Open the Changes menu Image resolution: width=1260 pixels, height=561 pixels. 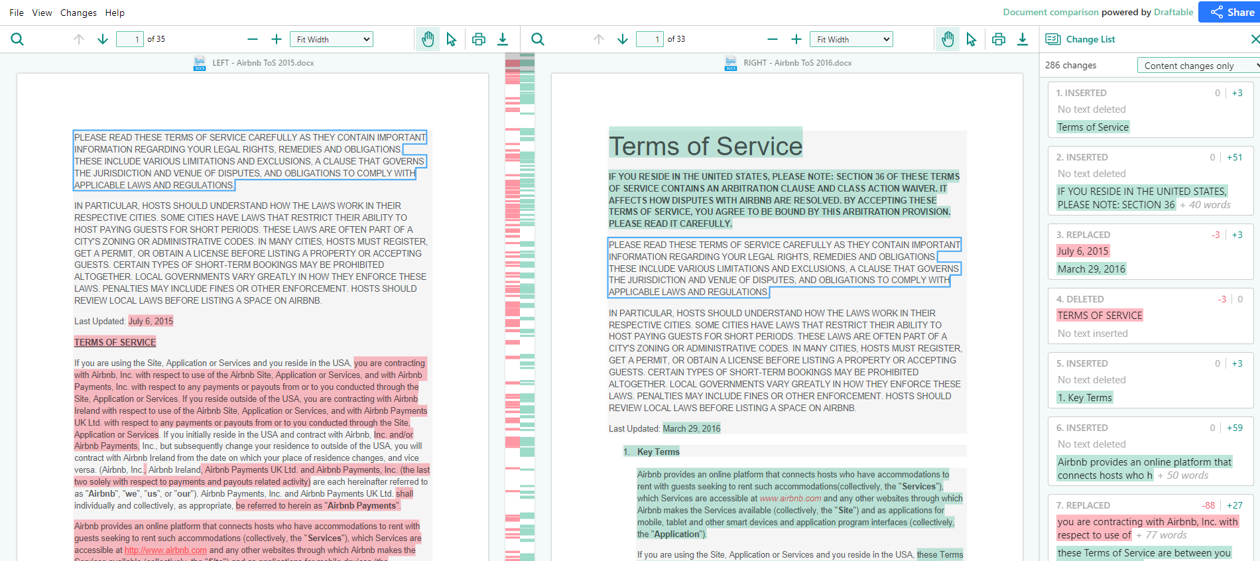point(78,13)
